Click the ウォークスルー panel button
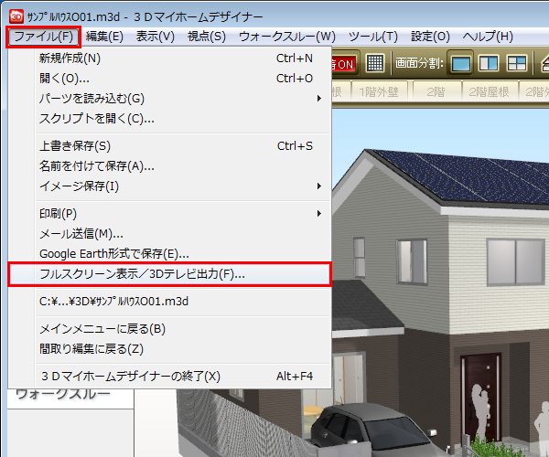549x457 pixels. 64,396
